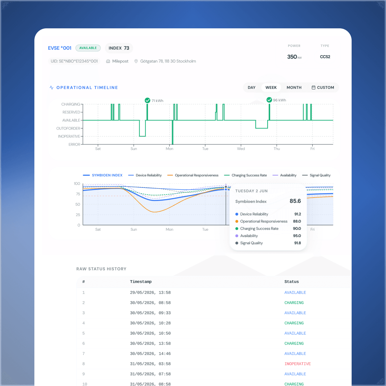This screenshot has height=386, width=386.
Task: Toggle the Availability legend series
Action: click(284, 175)
